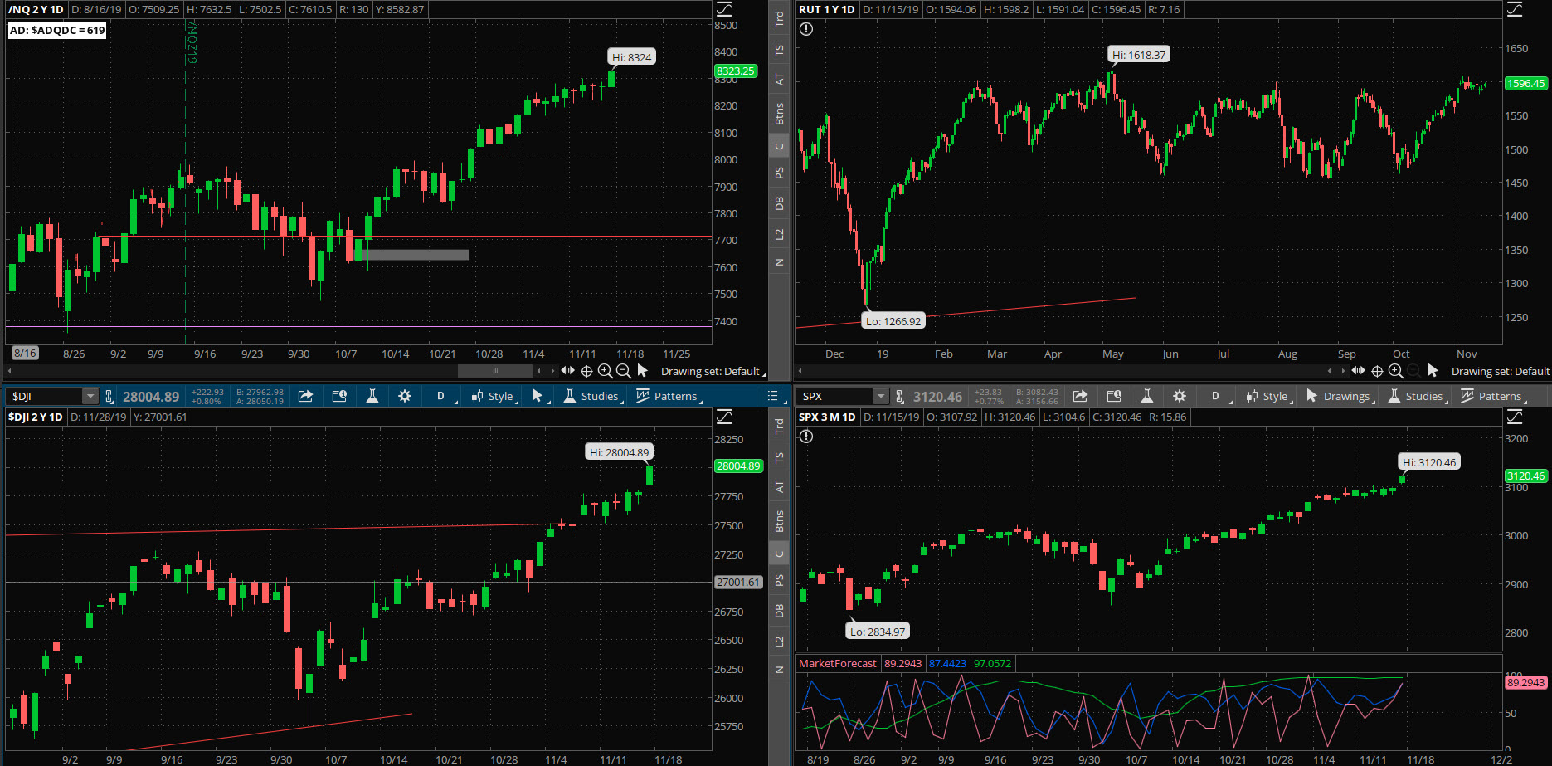The width and height of the screenshot is (1552, 766).
Task: Click the alert exclamation icon on SPX chart
Action: pyautogui.click(x=806, y=437)
